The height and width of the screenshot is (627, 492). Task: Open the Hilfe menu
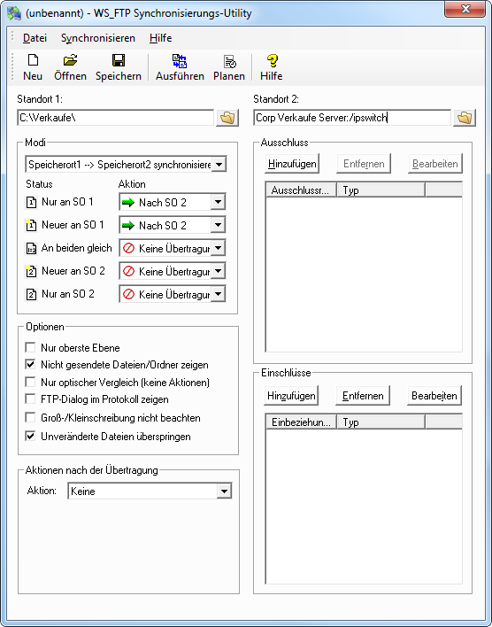click(x=161, y=38)
